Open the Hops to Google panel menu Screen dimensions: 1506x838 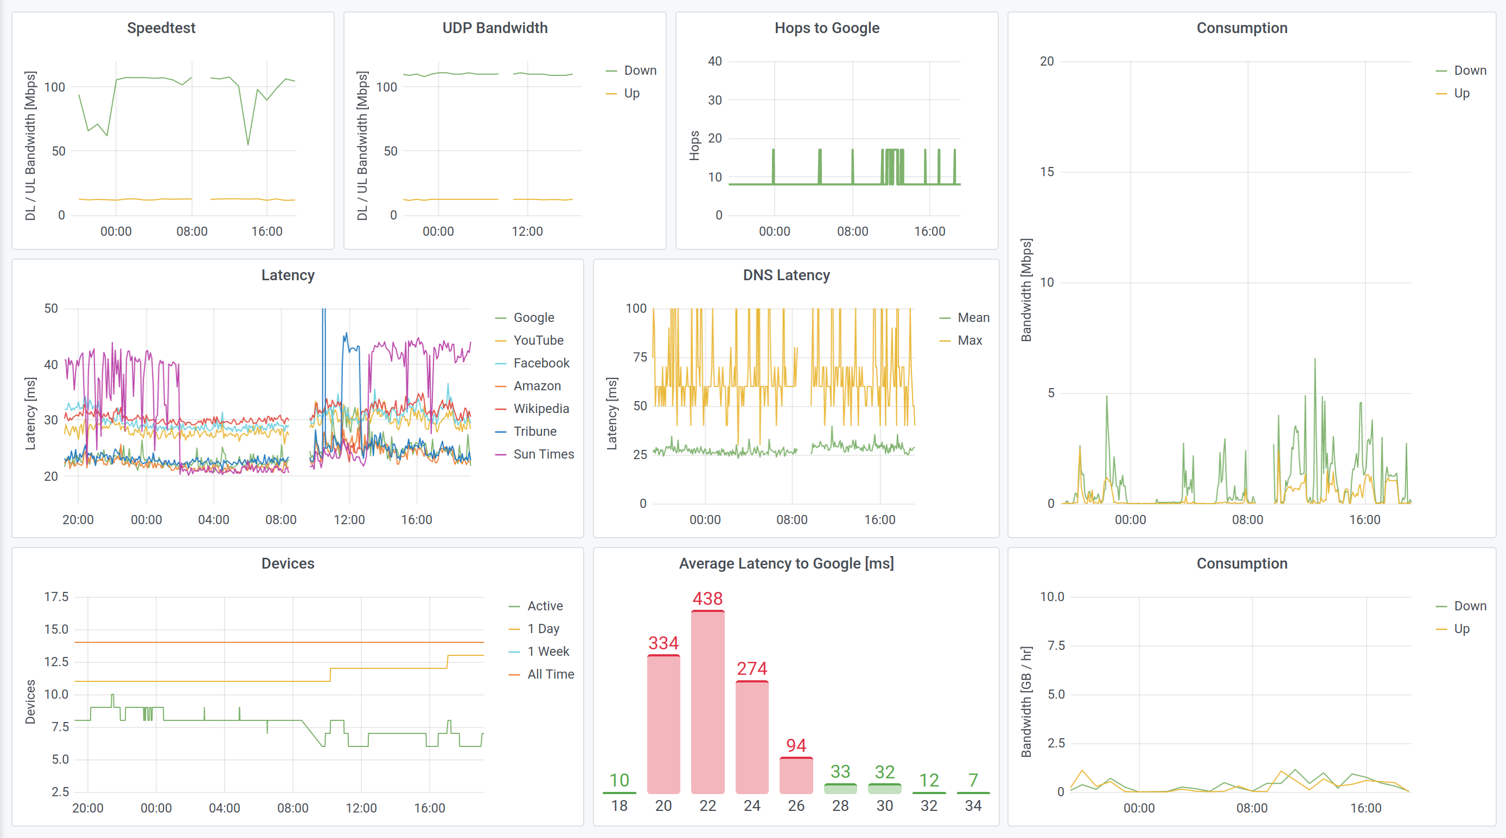pyautogui.click(x=826, y=28)
